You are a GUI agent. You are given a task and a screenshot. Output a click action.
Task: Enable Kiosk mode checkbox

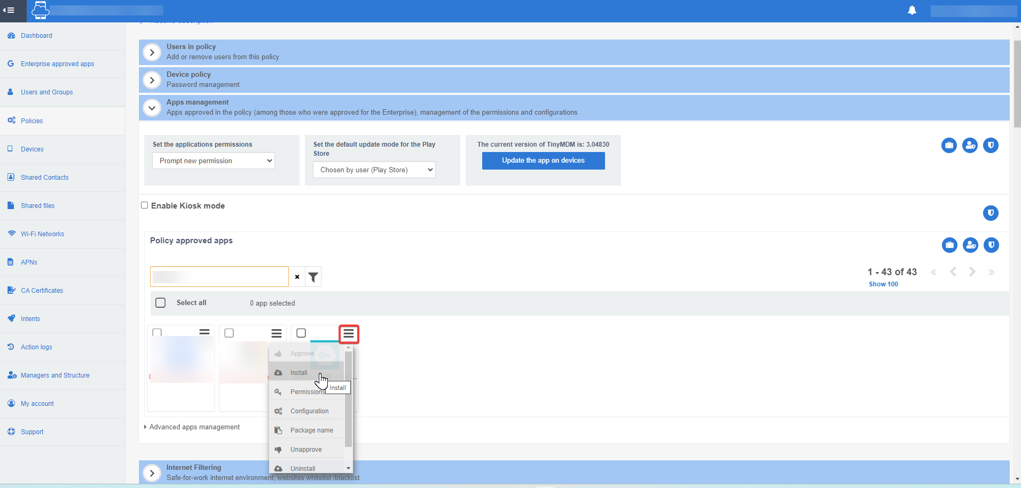[x=144, y=205]
